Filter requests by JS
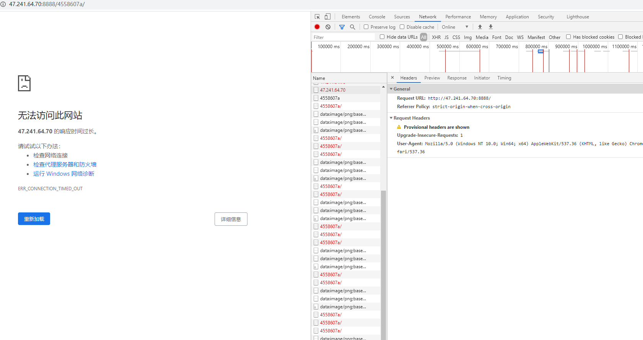This screenshot has width=643, height=340. [x=446, y=37]
